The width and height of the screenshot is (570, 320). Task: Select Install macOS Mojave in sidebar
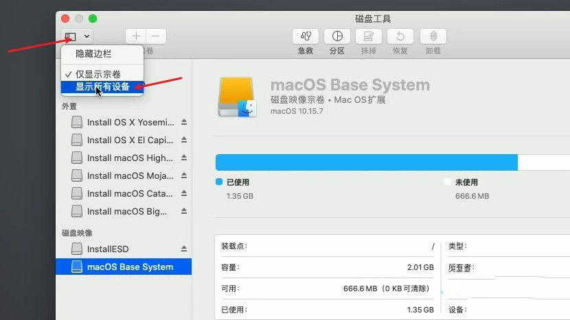tap(129, 175)
